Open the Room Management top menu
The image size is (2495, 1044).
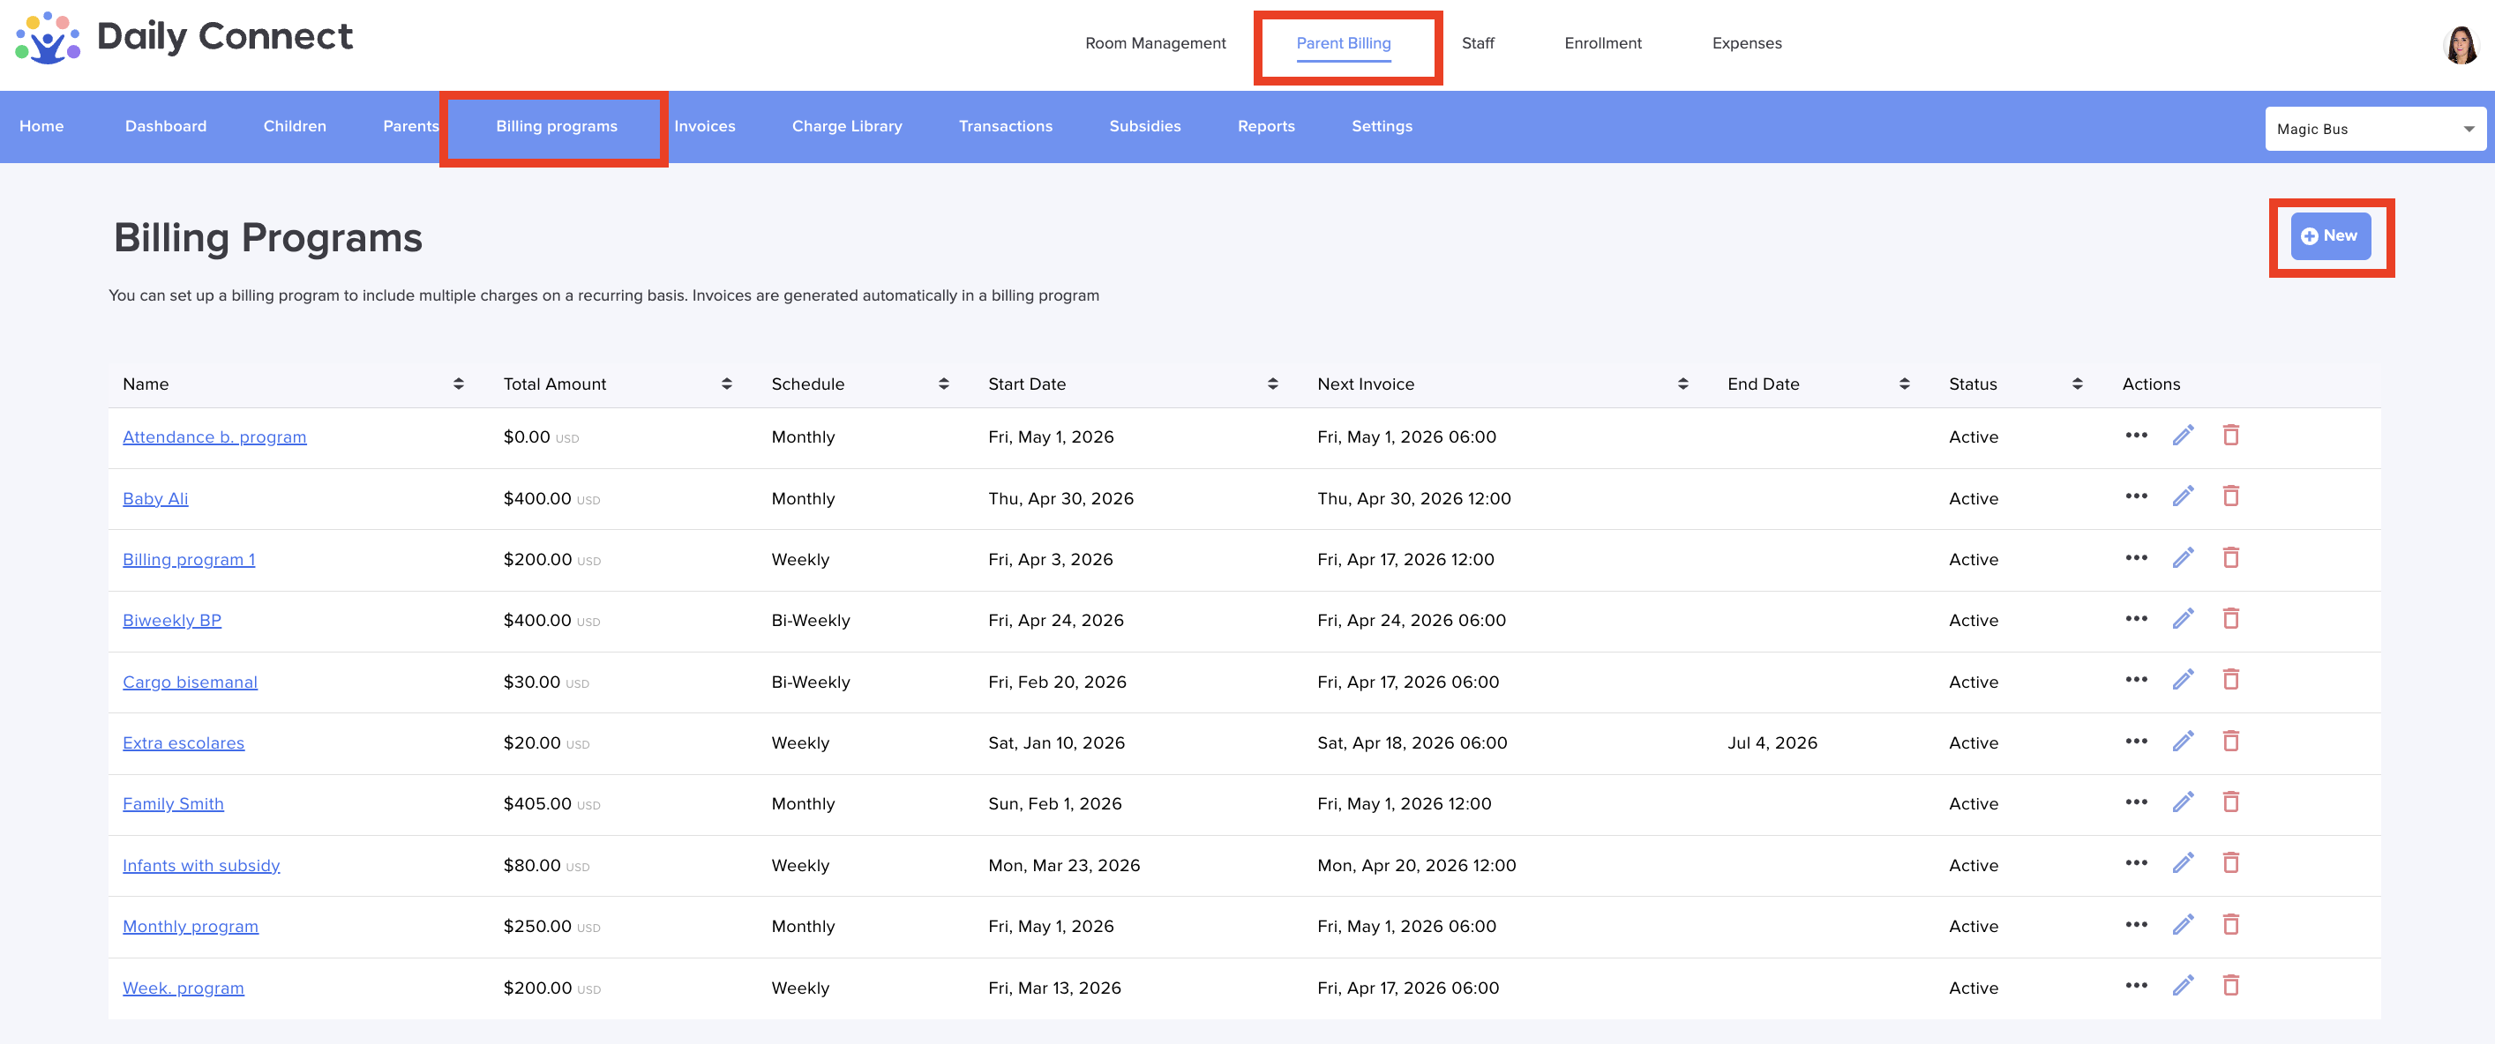[x=1155, y=43]
